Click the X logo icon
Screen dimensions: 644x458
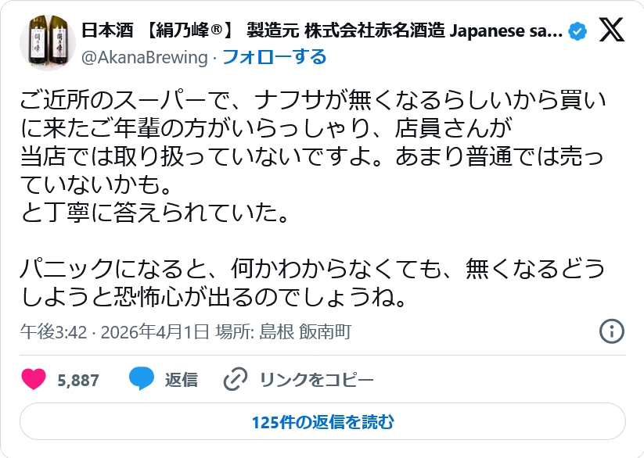[x=611, y=31]
